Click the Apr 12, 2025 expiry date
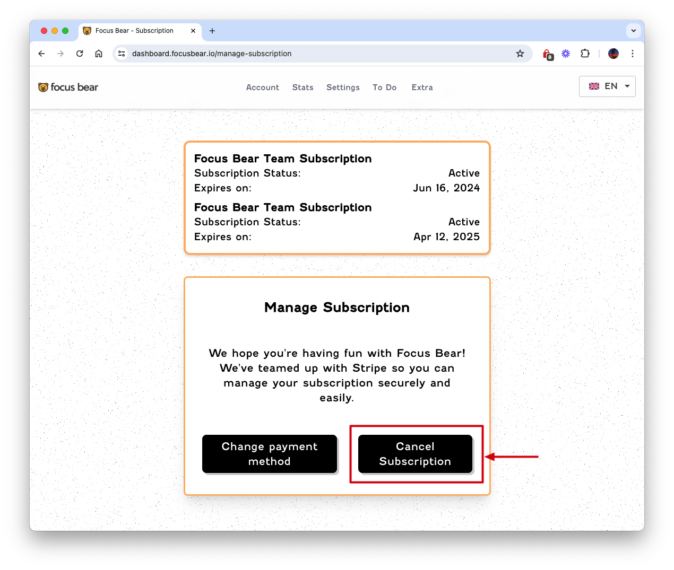Screen dimensions: 674x570 coord(447,237)
